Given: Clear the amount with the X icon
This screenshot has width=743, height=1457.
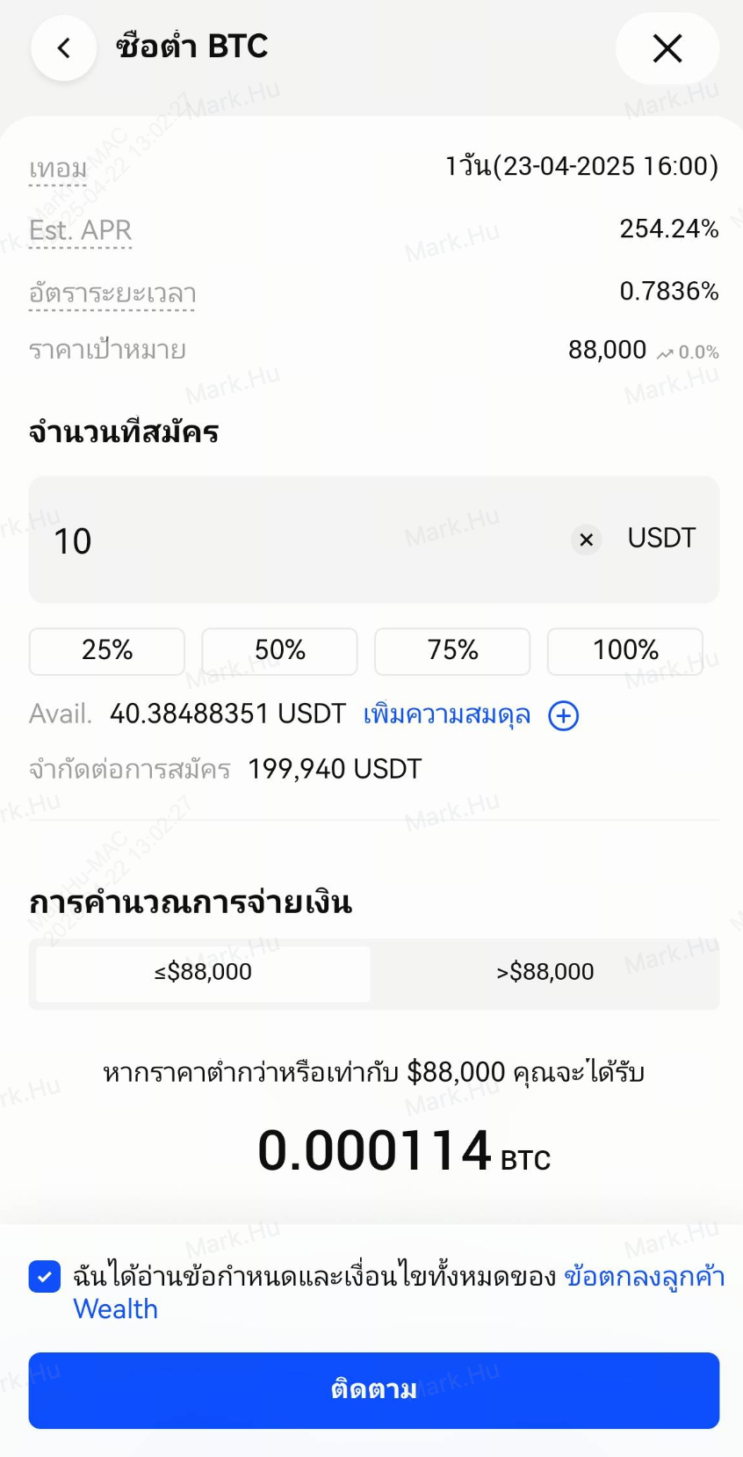Looking at the screenshot, I should point(586,540).
